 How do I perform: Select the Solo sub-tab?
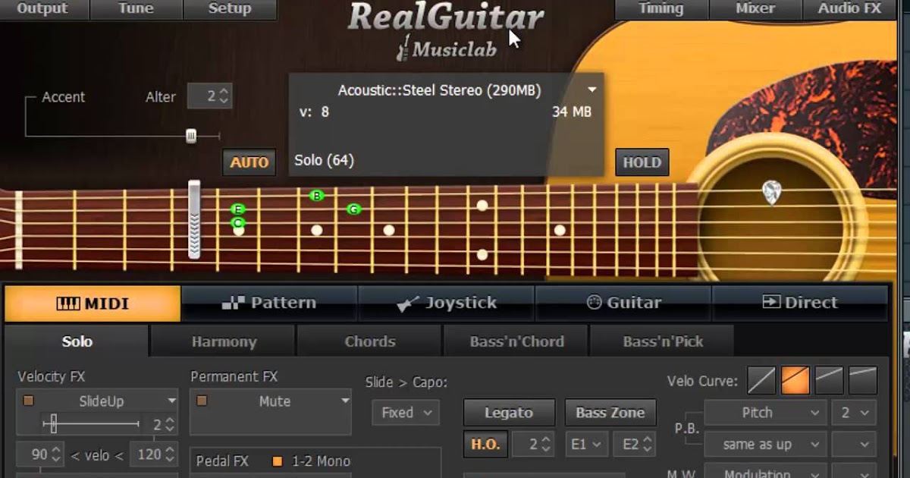click(x=77, y=341)
